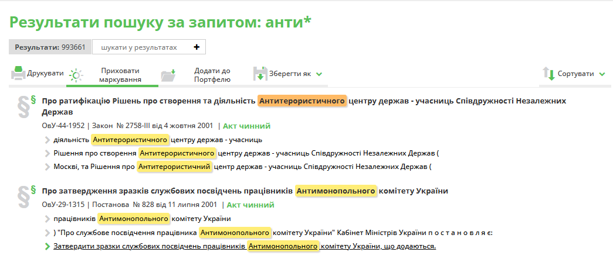This screenshot has height=259, width=613.
Task: Click the printer icon for Друкувати
Action: (x=18, y=74)
